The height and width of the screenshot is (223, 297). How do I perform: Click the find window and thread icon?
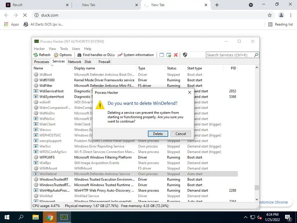click(169, 55)
